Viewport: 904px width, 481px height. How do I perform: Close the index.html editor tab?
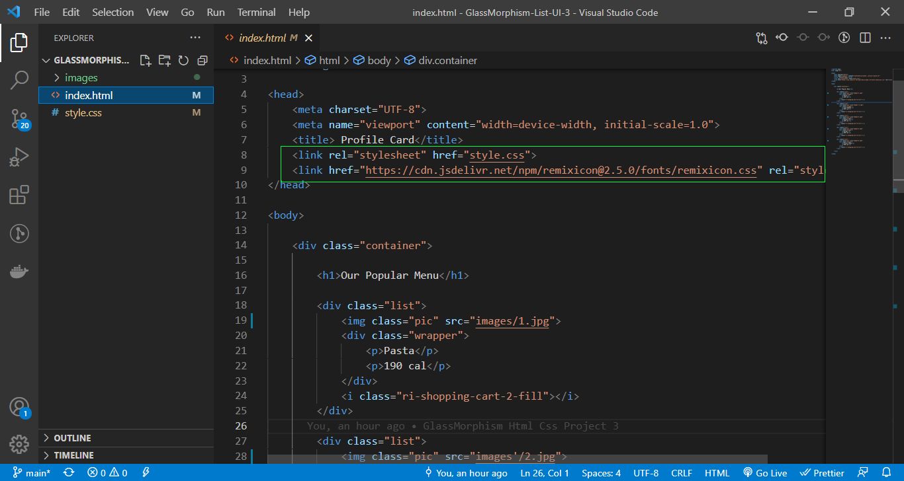click(x=308, y=38)
